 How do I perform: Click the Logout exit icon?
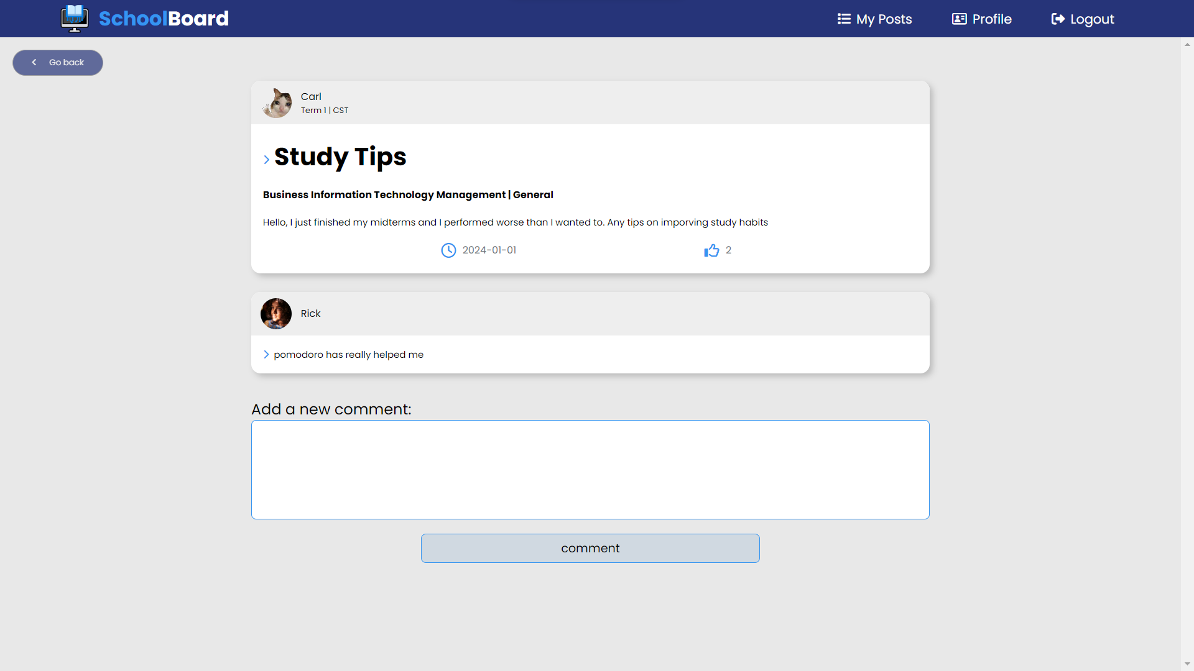coord(1058,19)
